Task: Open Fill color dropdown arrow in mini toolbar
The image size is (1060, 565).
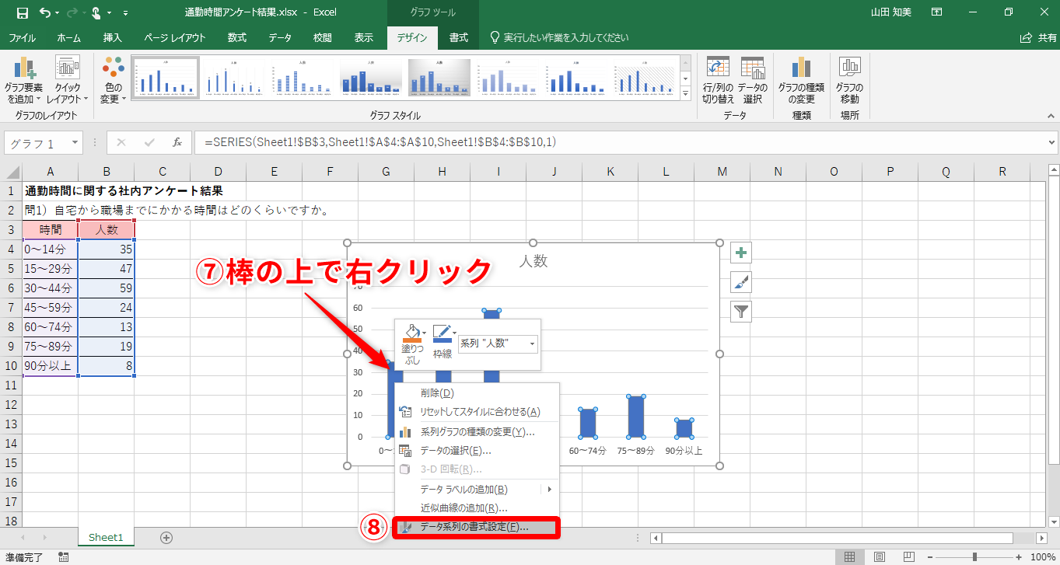Action: [424, 333]
